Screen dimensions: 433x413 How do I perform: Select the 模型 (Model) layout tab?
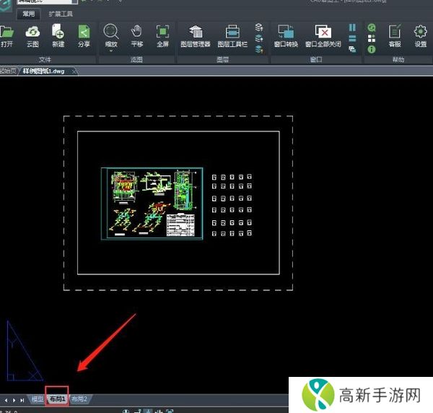point(38,399)
